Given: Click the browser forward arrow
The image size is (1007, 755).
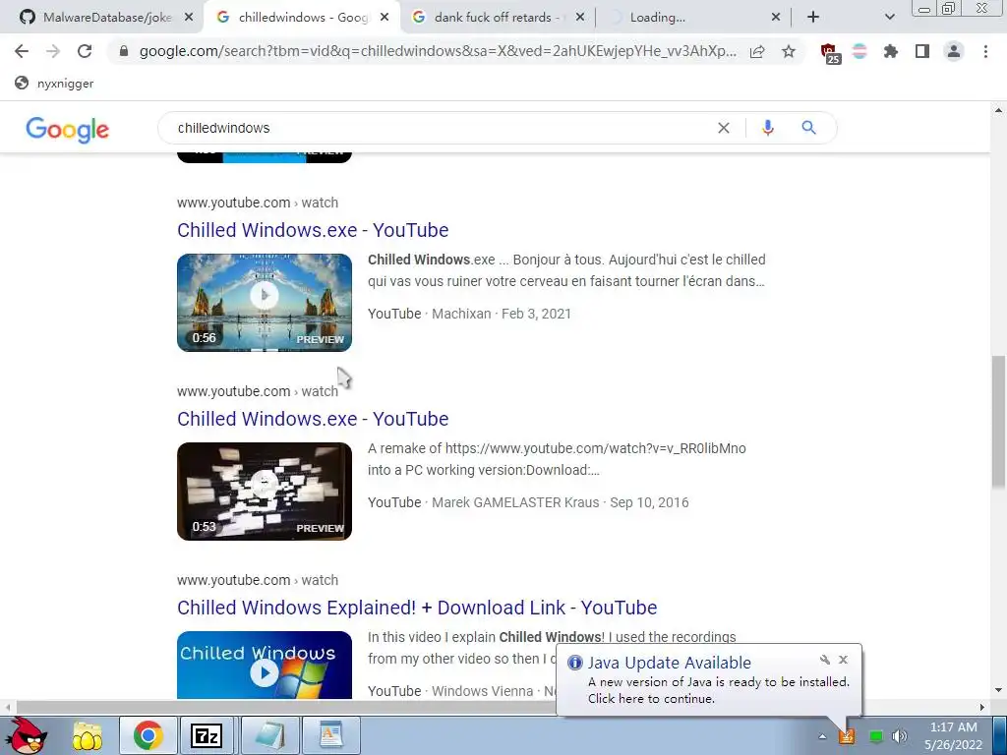Looking at the screenshot, I should [x=53, y=51].
